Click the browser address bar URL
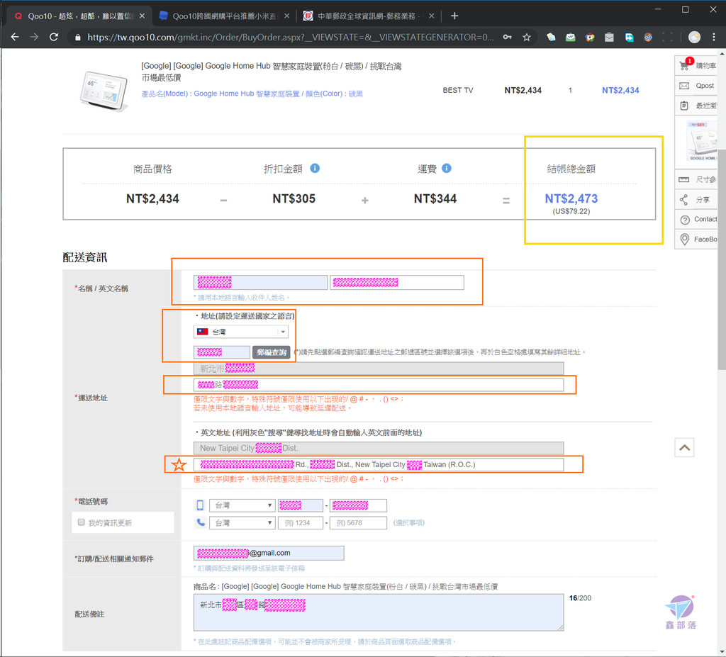The height and width of the screenshot is (657, 726). click(290, 37)
